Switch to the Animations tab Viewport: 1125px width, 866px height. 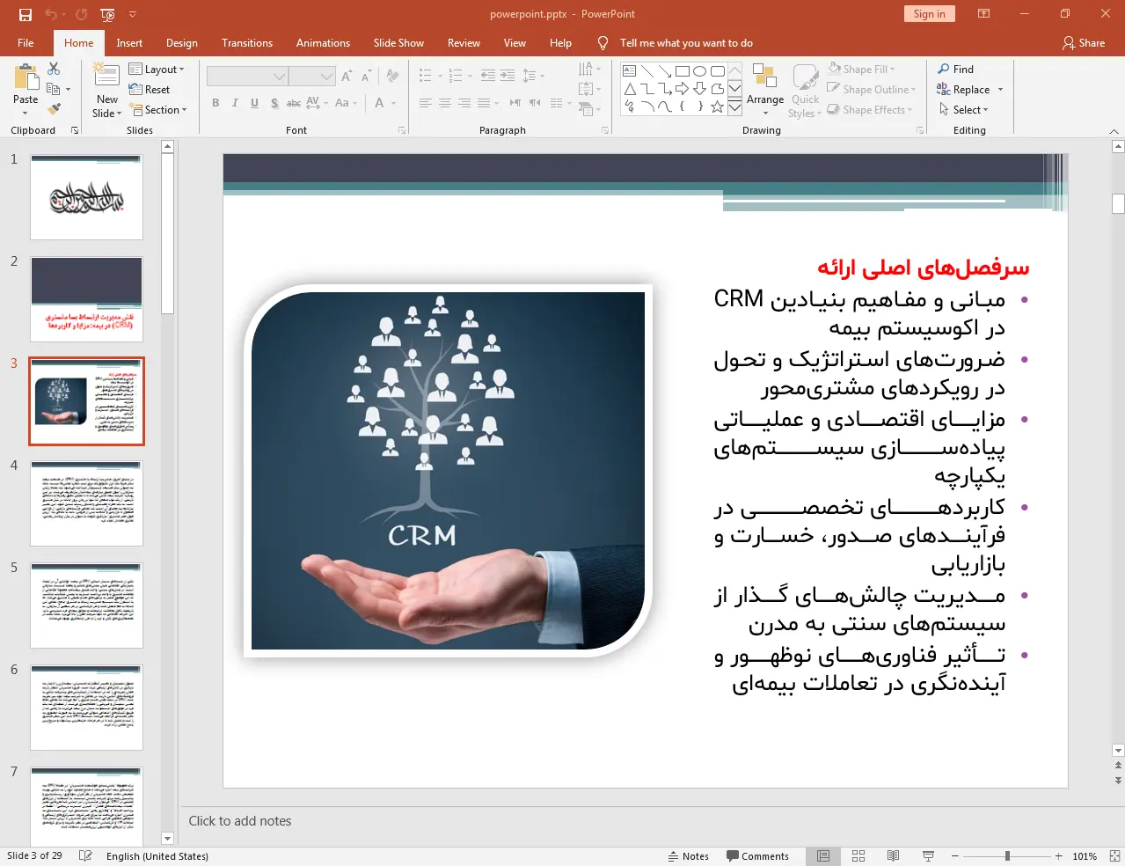323,42
